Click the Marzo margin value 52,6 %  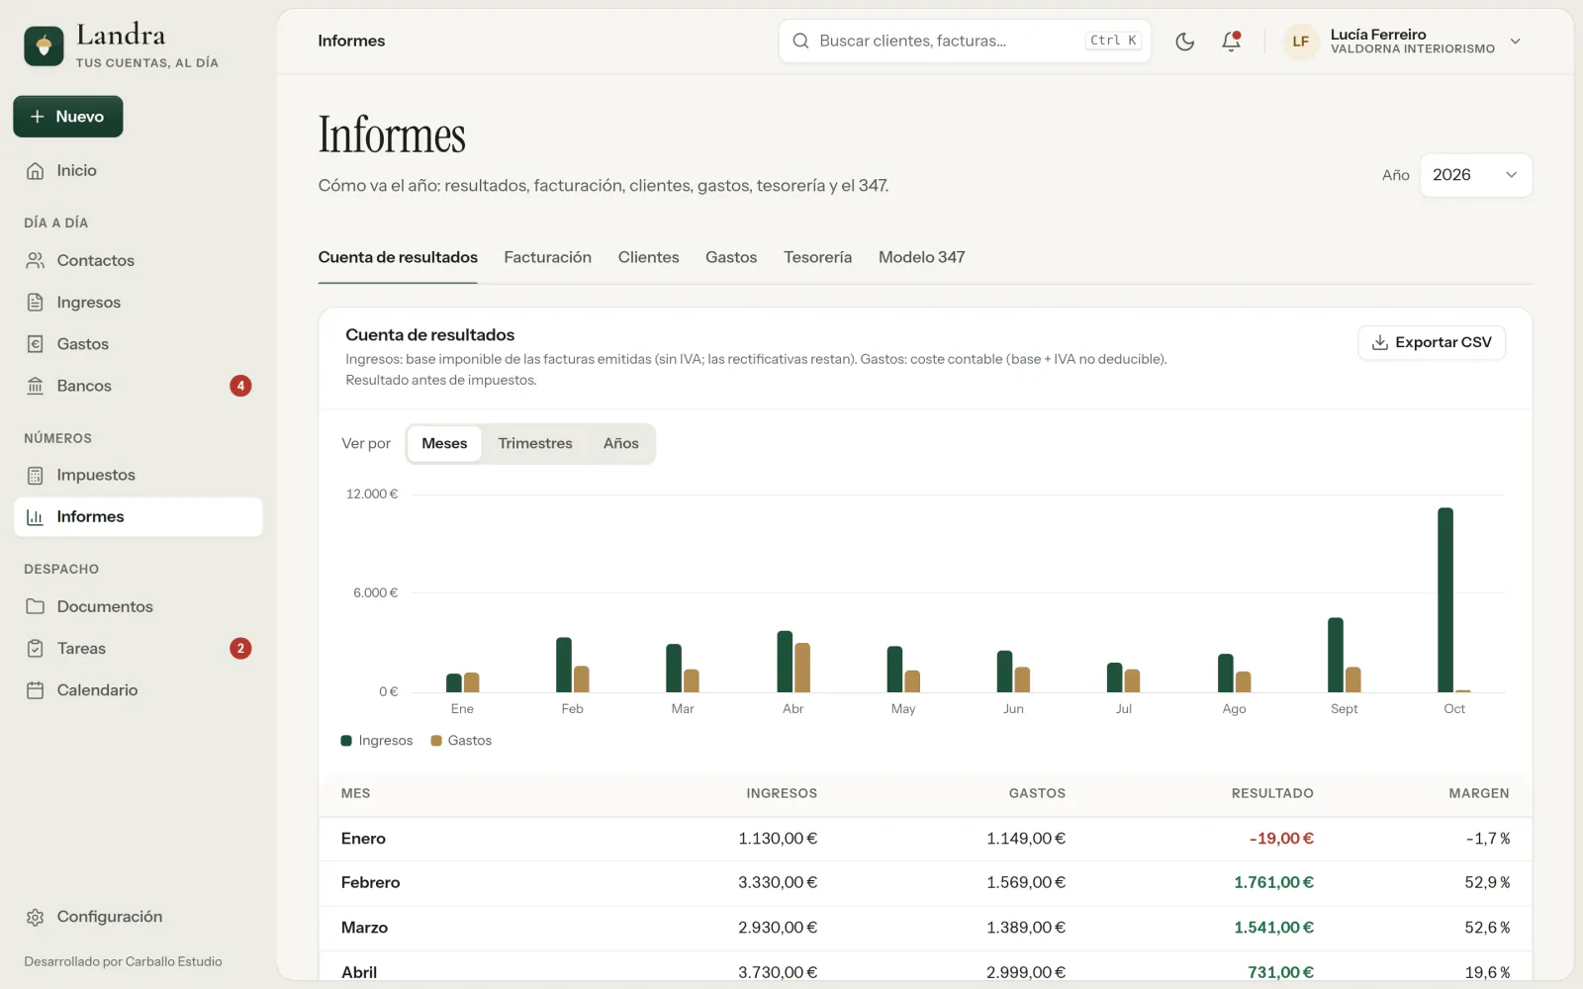1487,928
